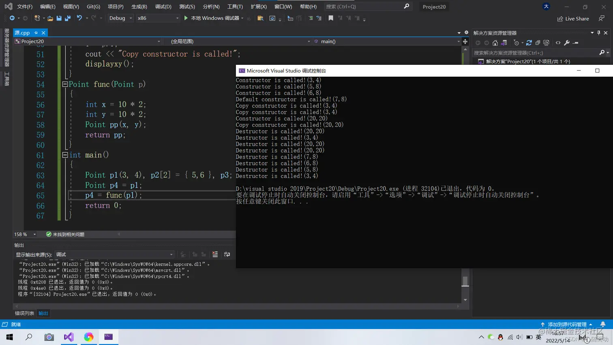Open the Windows Start menu
Screen dimensions: 613x345
[x=10, y=337]
